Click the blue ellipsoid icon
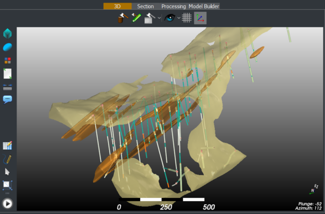Screen dimensions: 325x214 pyautogui.click(x=7, y=47)
